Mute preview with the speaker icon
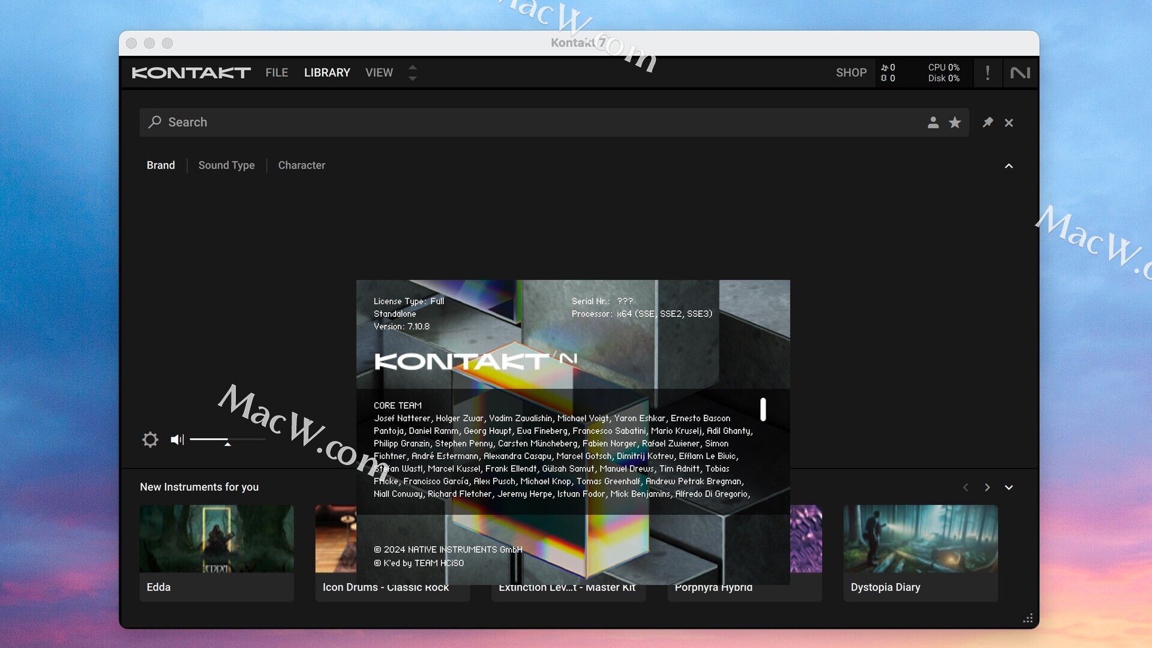 point(177,440)
